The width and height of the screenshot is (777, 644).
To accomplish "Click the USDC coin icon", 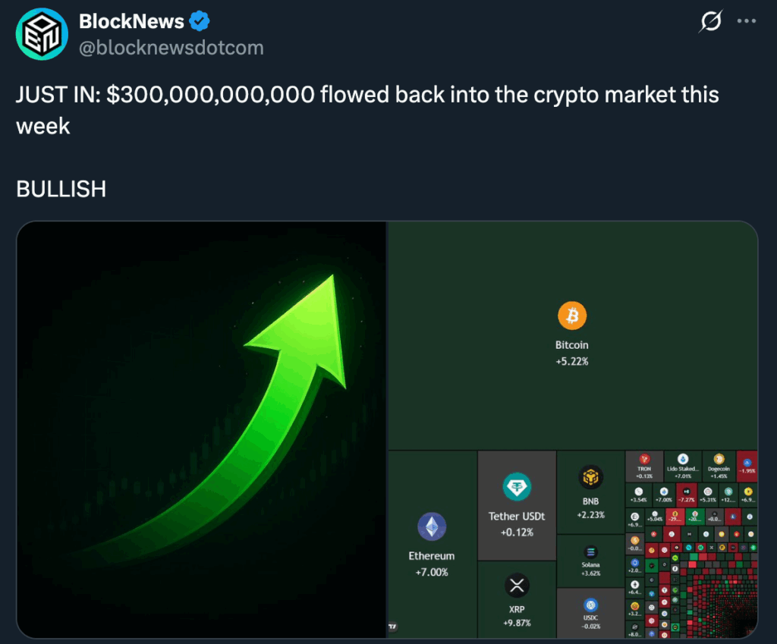I will click(x=590, y=604).
